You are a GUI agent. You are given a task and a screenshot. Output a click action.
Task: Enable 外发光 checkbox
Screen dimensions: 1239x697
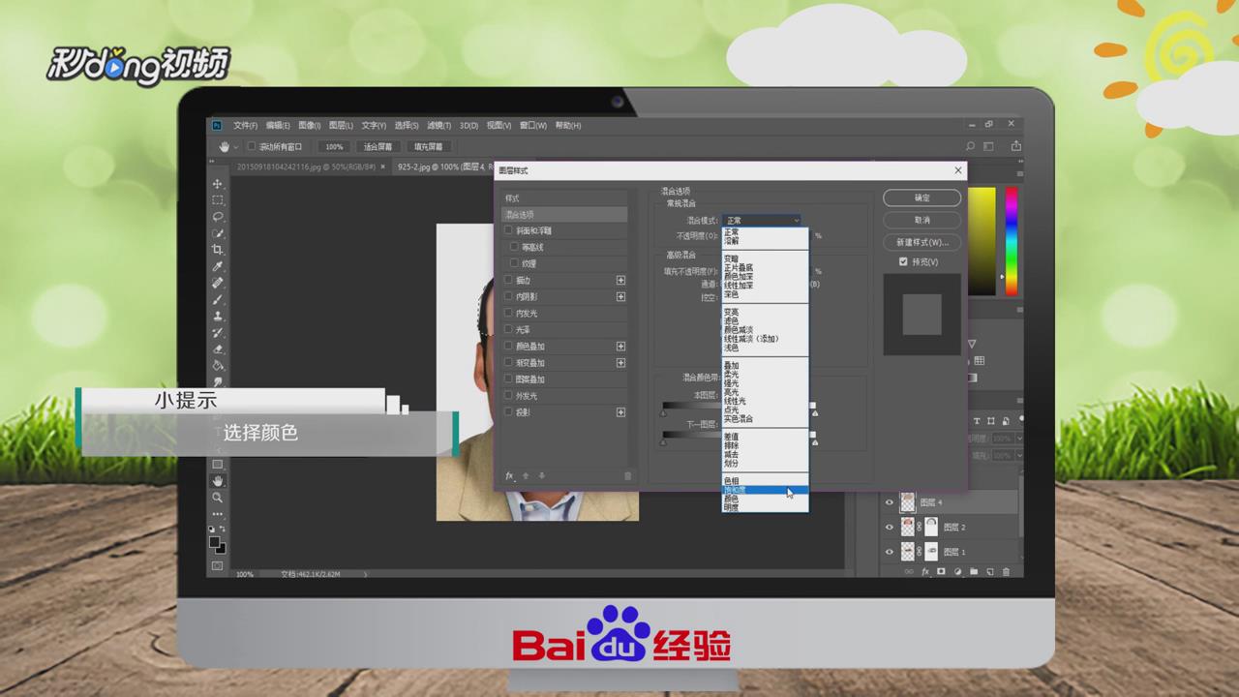tap(508, 395)
